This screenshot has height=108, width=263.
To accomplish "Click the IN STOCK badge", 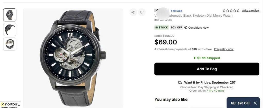I will (x=162, y=28).
